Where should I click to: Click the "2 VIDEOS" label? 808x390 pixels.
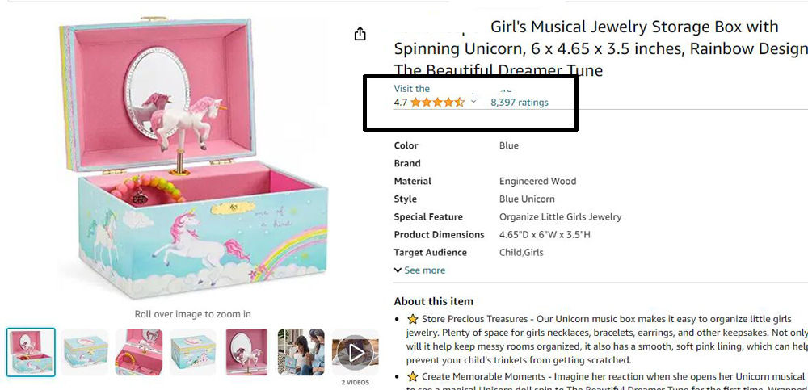355,382
